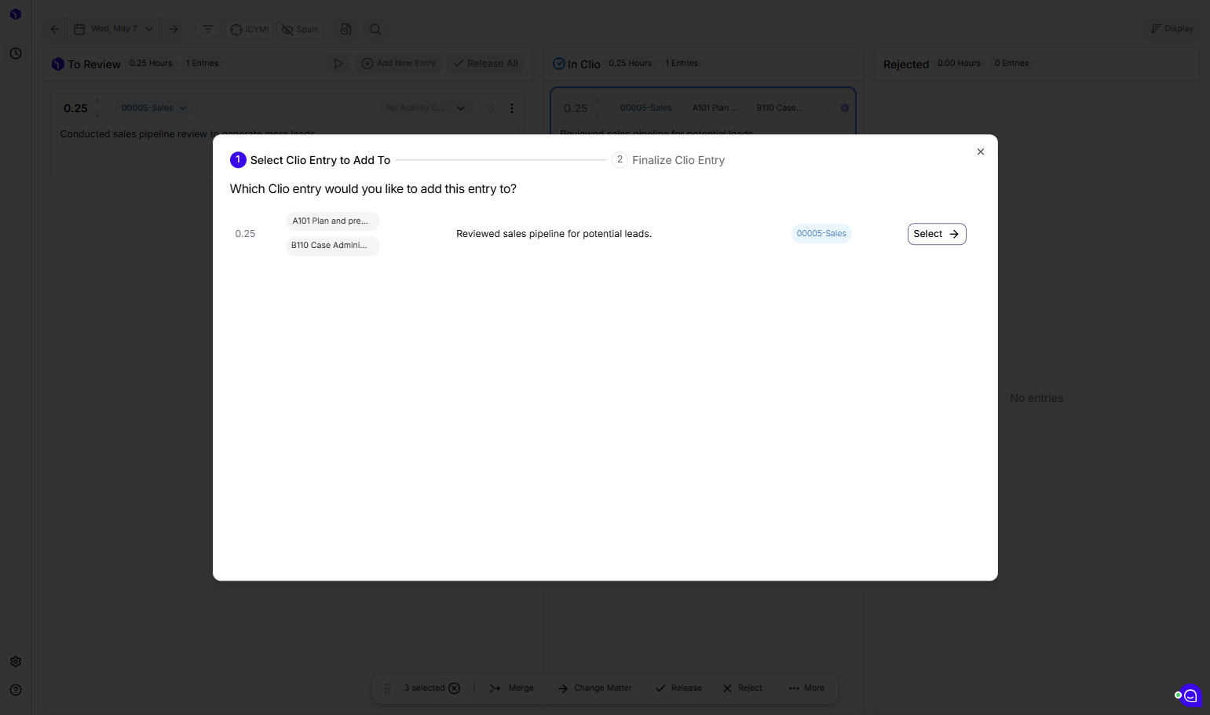Open the 00005-Sales matter dropdown in To Review
This screenshot has width=1210, height=715.
point(154,108)
